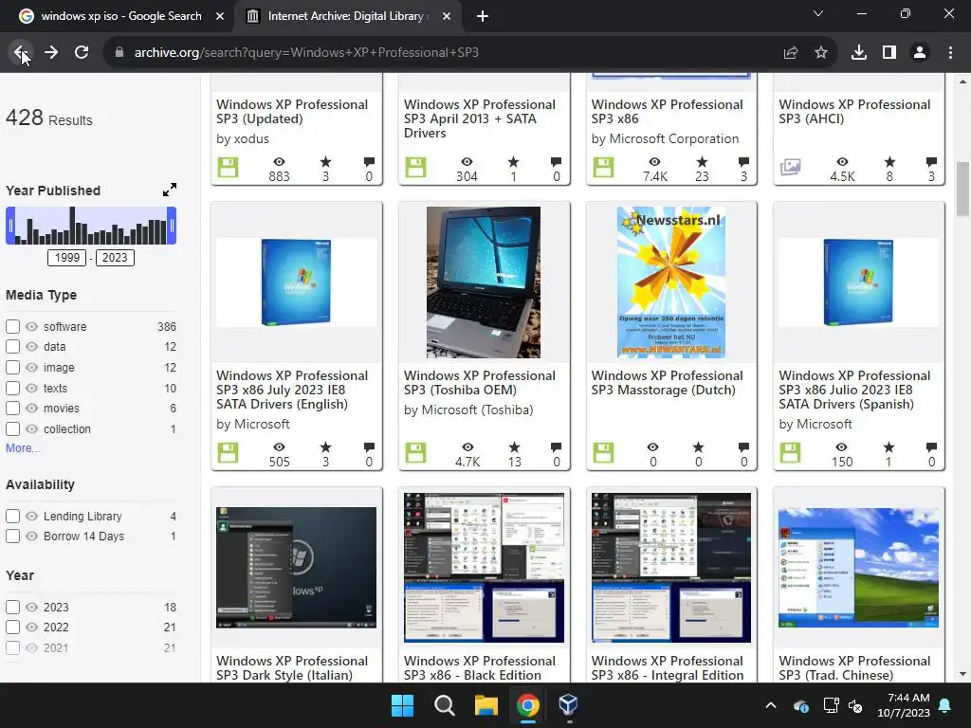
Task: Click the page vertical scrollbar thumb
Action: pyautogui.click(x=962, y=189)
